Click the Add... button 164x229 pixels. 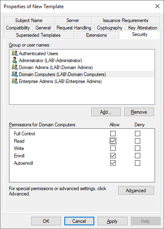[x=106, y=112]
